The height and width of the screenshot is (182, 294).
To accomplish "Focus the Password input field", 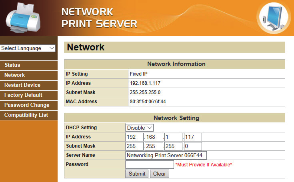I will 150,164.
